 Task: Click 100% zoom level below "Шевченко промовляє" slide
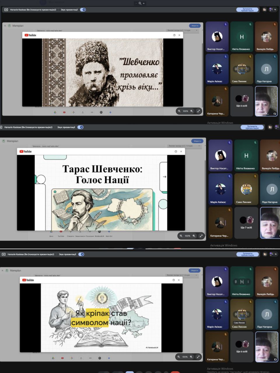click(x=185, y=111)
